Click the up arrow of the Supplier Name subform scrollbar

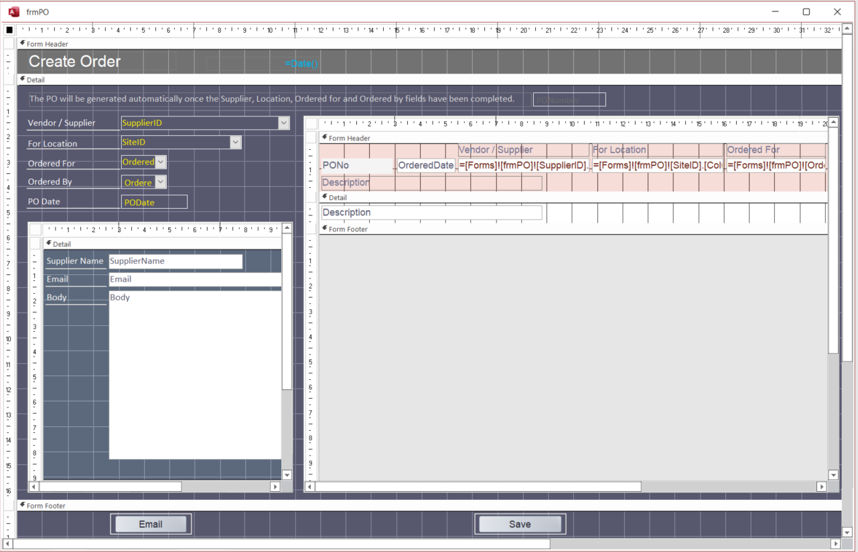coord(287,229)
